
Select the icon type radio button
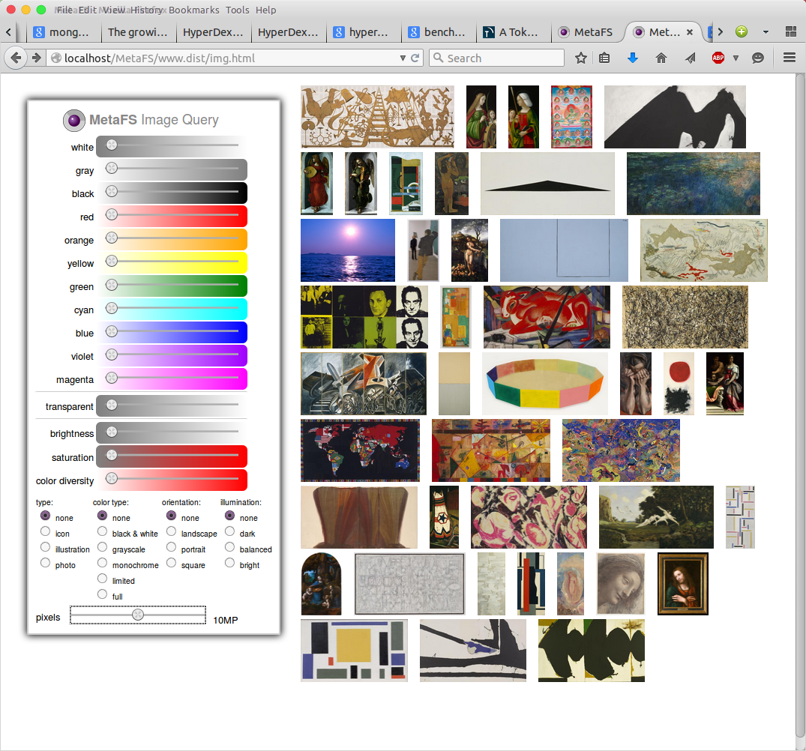coord(45,531)
